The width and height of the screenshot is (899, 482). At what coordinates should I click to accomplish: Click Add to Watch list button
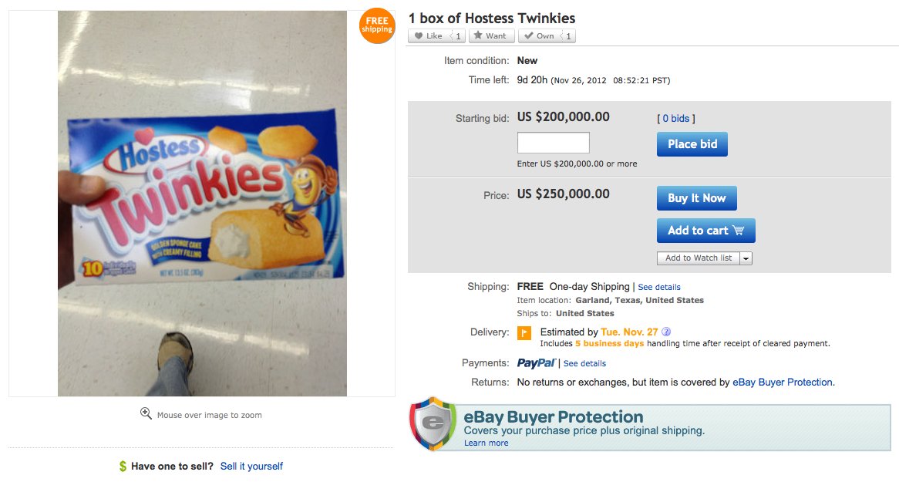click(699, 258)
